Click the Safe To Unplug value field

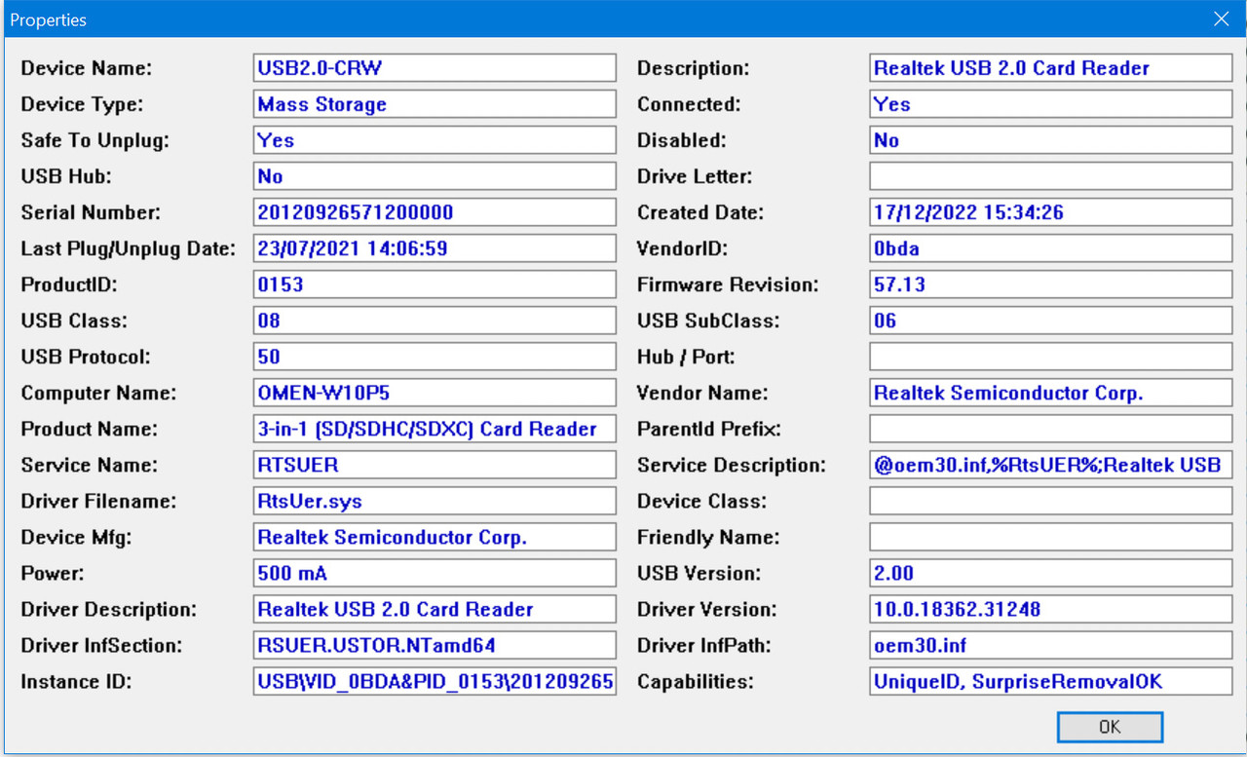point(435,140)
